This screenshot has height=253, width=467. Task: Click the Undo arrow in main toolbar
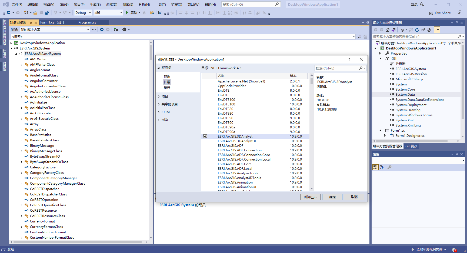click(55, 13)
